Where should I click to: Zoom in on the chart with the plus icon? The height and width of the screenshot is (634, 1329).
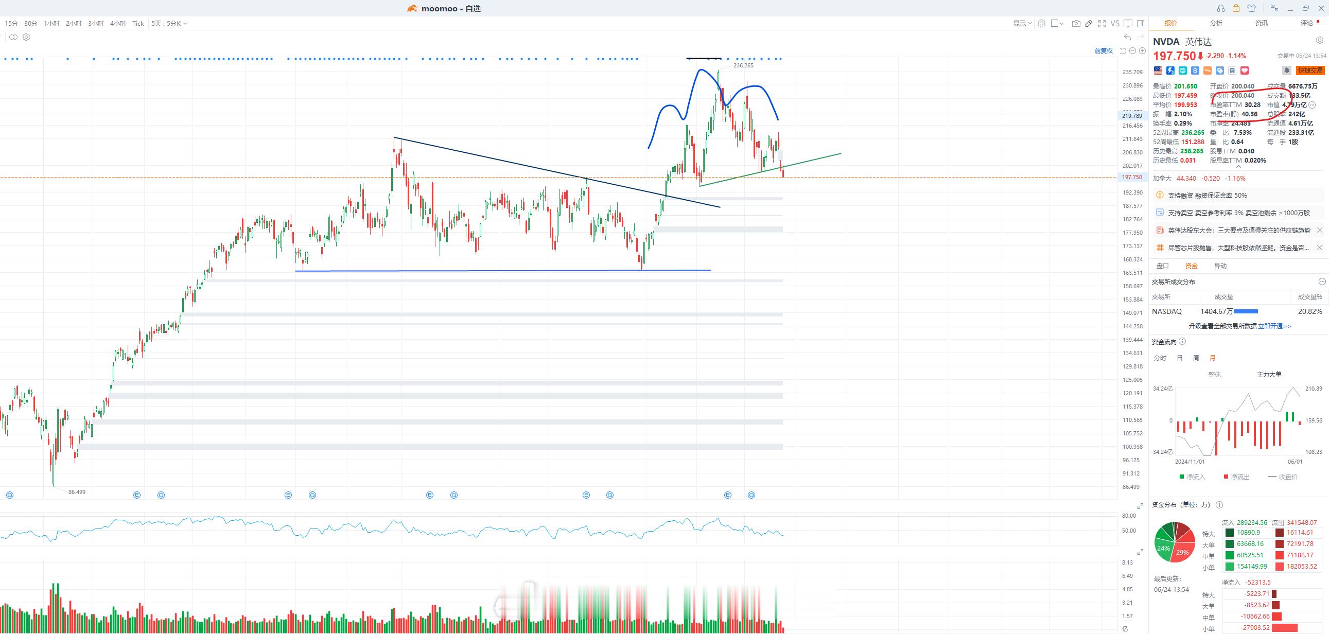(1142, 50)
